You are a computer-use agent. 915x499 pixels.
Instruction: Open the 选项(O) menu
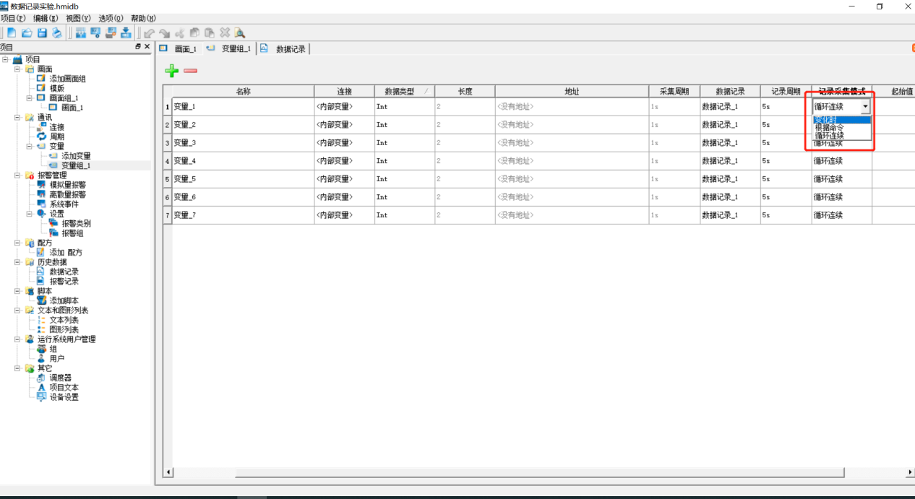(x=111, y=18)
